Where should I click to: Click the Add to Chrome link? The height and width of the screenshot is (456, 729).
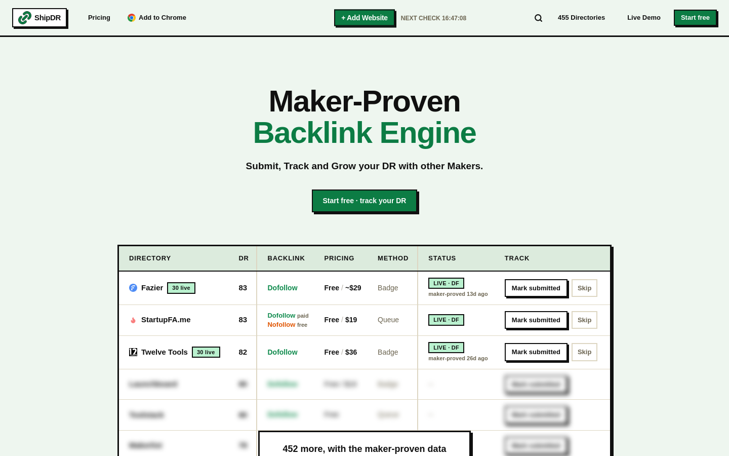pos(157,18)
